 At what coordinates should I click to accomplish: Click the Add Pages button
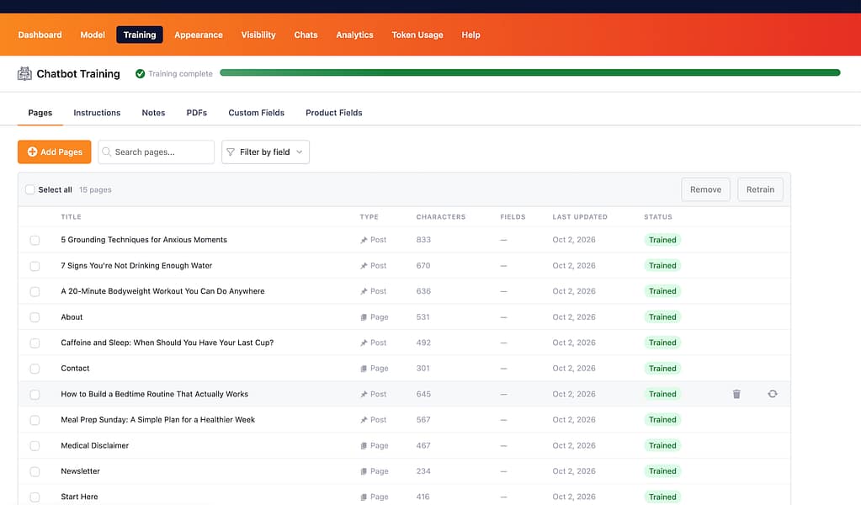(x=55, y=152)
